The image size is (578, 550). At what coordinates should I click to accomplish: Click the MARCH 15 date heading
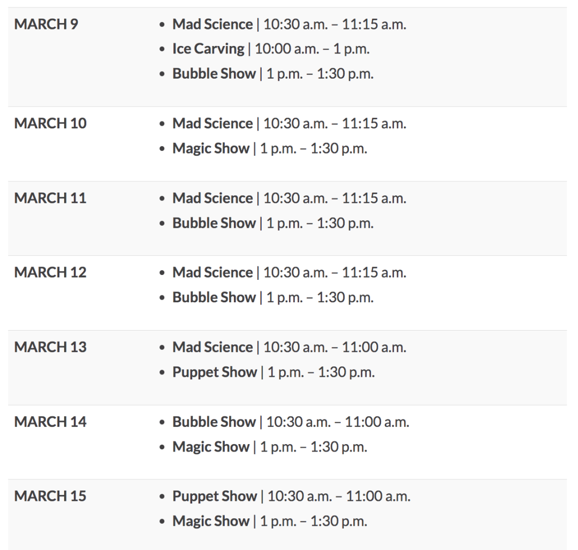point(50,496)
